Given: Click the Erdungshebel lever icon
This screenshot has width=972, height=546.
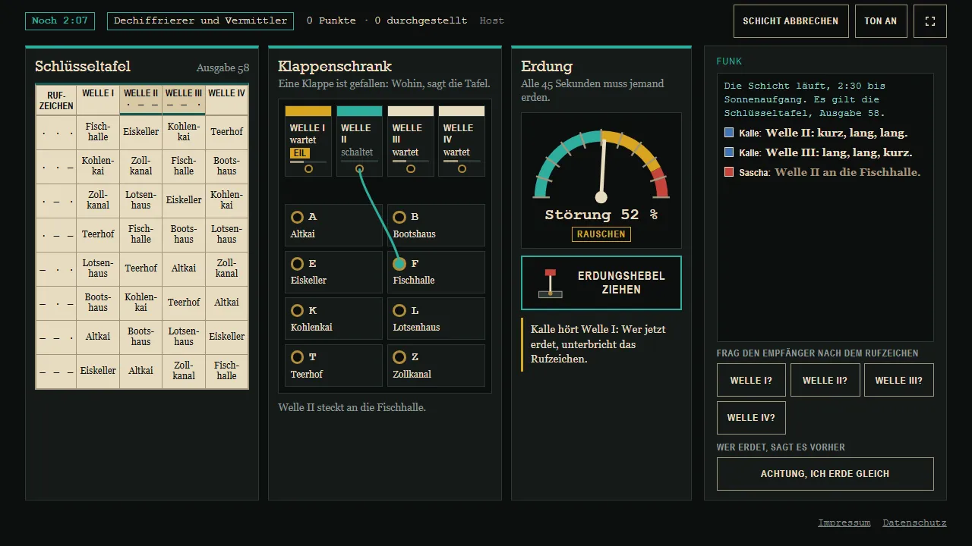Looking at the screenshot, I should [x=551, y=283].
